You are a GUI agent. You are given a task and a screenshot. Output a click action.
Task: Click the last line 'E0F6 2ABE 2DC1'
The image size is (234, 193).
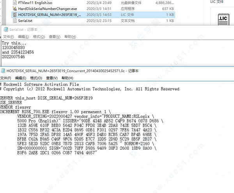(x=57, y=153)
